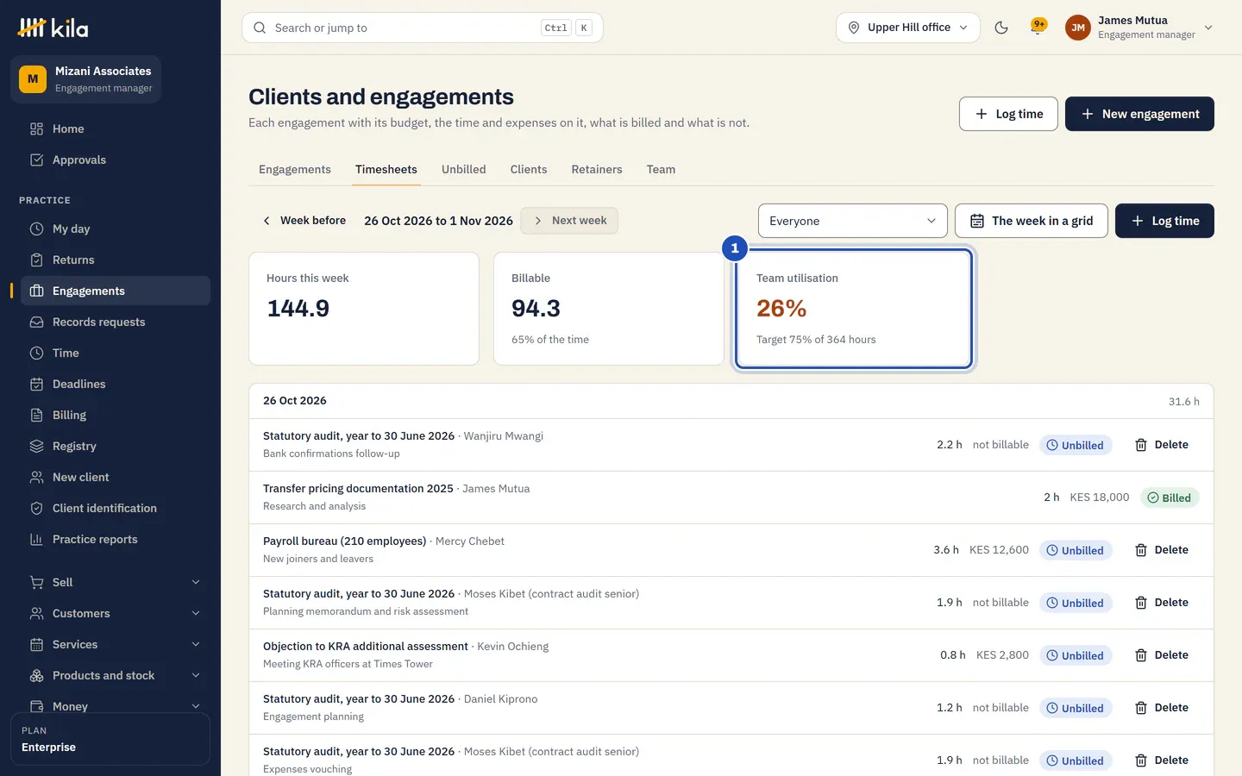Click the Billed status badge
Image resolution: width=1242 pixels, height=776 pixels.
(1170, 498)
